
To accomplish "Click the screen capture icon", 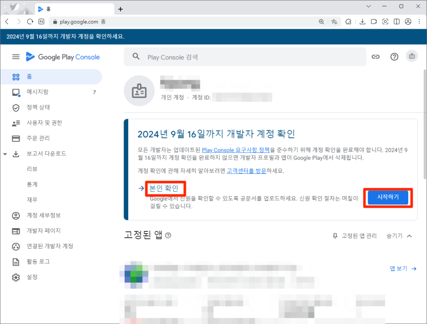I will click(x=385, y=21).
